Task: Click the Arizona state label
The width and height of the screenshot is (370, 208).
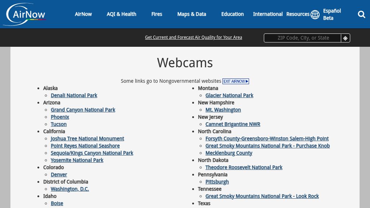Action: (52, 103)
